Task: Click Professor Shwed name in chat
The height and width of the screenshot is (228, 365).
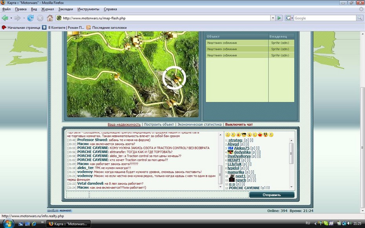Action: click(92, 140)
